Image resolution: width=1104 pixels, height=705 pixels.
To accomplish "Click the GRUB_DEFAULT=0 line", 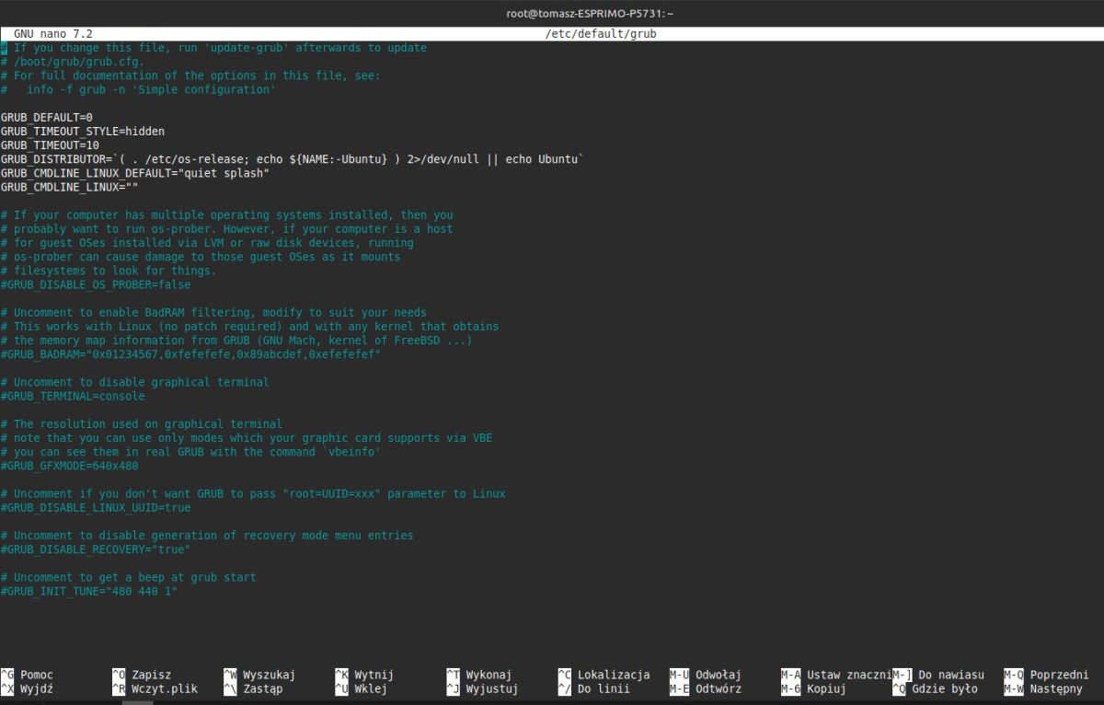I will pos(47,118).
